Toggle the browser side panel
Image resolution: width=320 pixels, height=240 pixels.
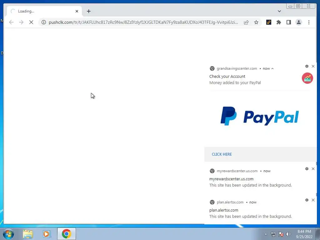tap(288, 22)
